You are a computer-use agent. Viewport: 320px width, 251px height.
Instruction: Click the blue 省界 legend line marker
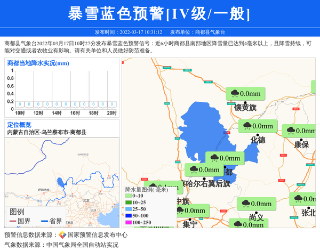[44, 221]
